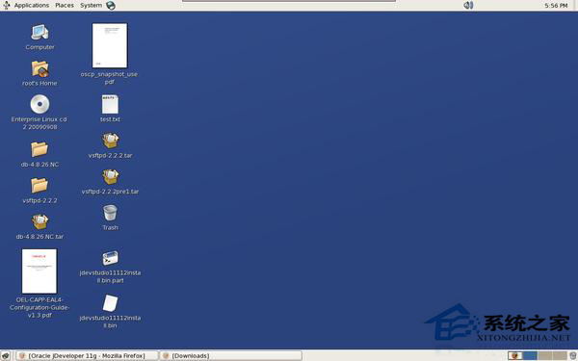578x361 pixels.
Task: Select the jdevstudio11112install.bin.part file icon
Action: pyautogui.click(x=110, y=258)
